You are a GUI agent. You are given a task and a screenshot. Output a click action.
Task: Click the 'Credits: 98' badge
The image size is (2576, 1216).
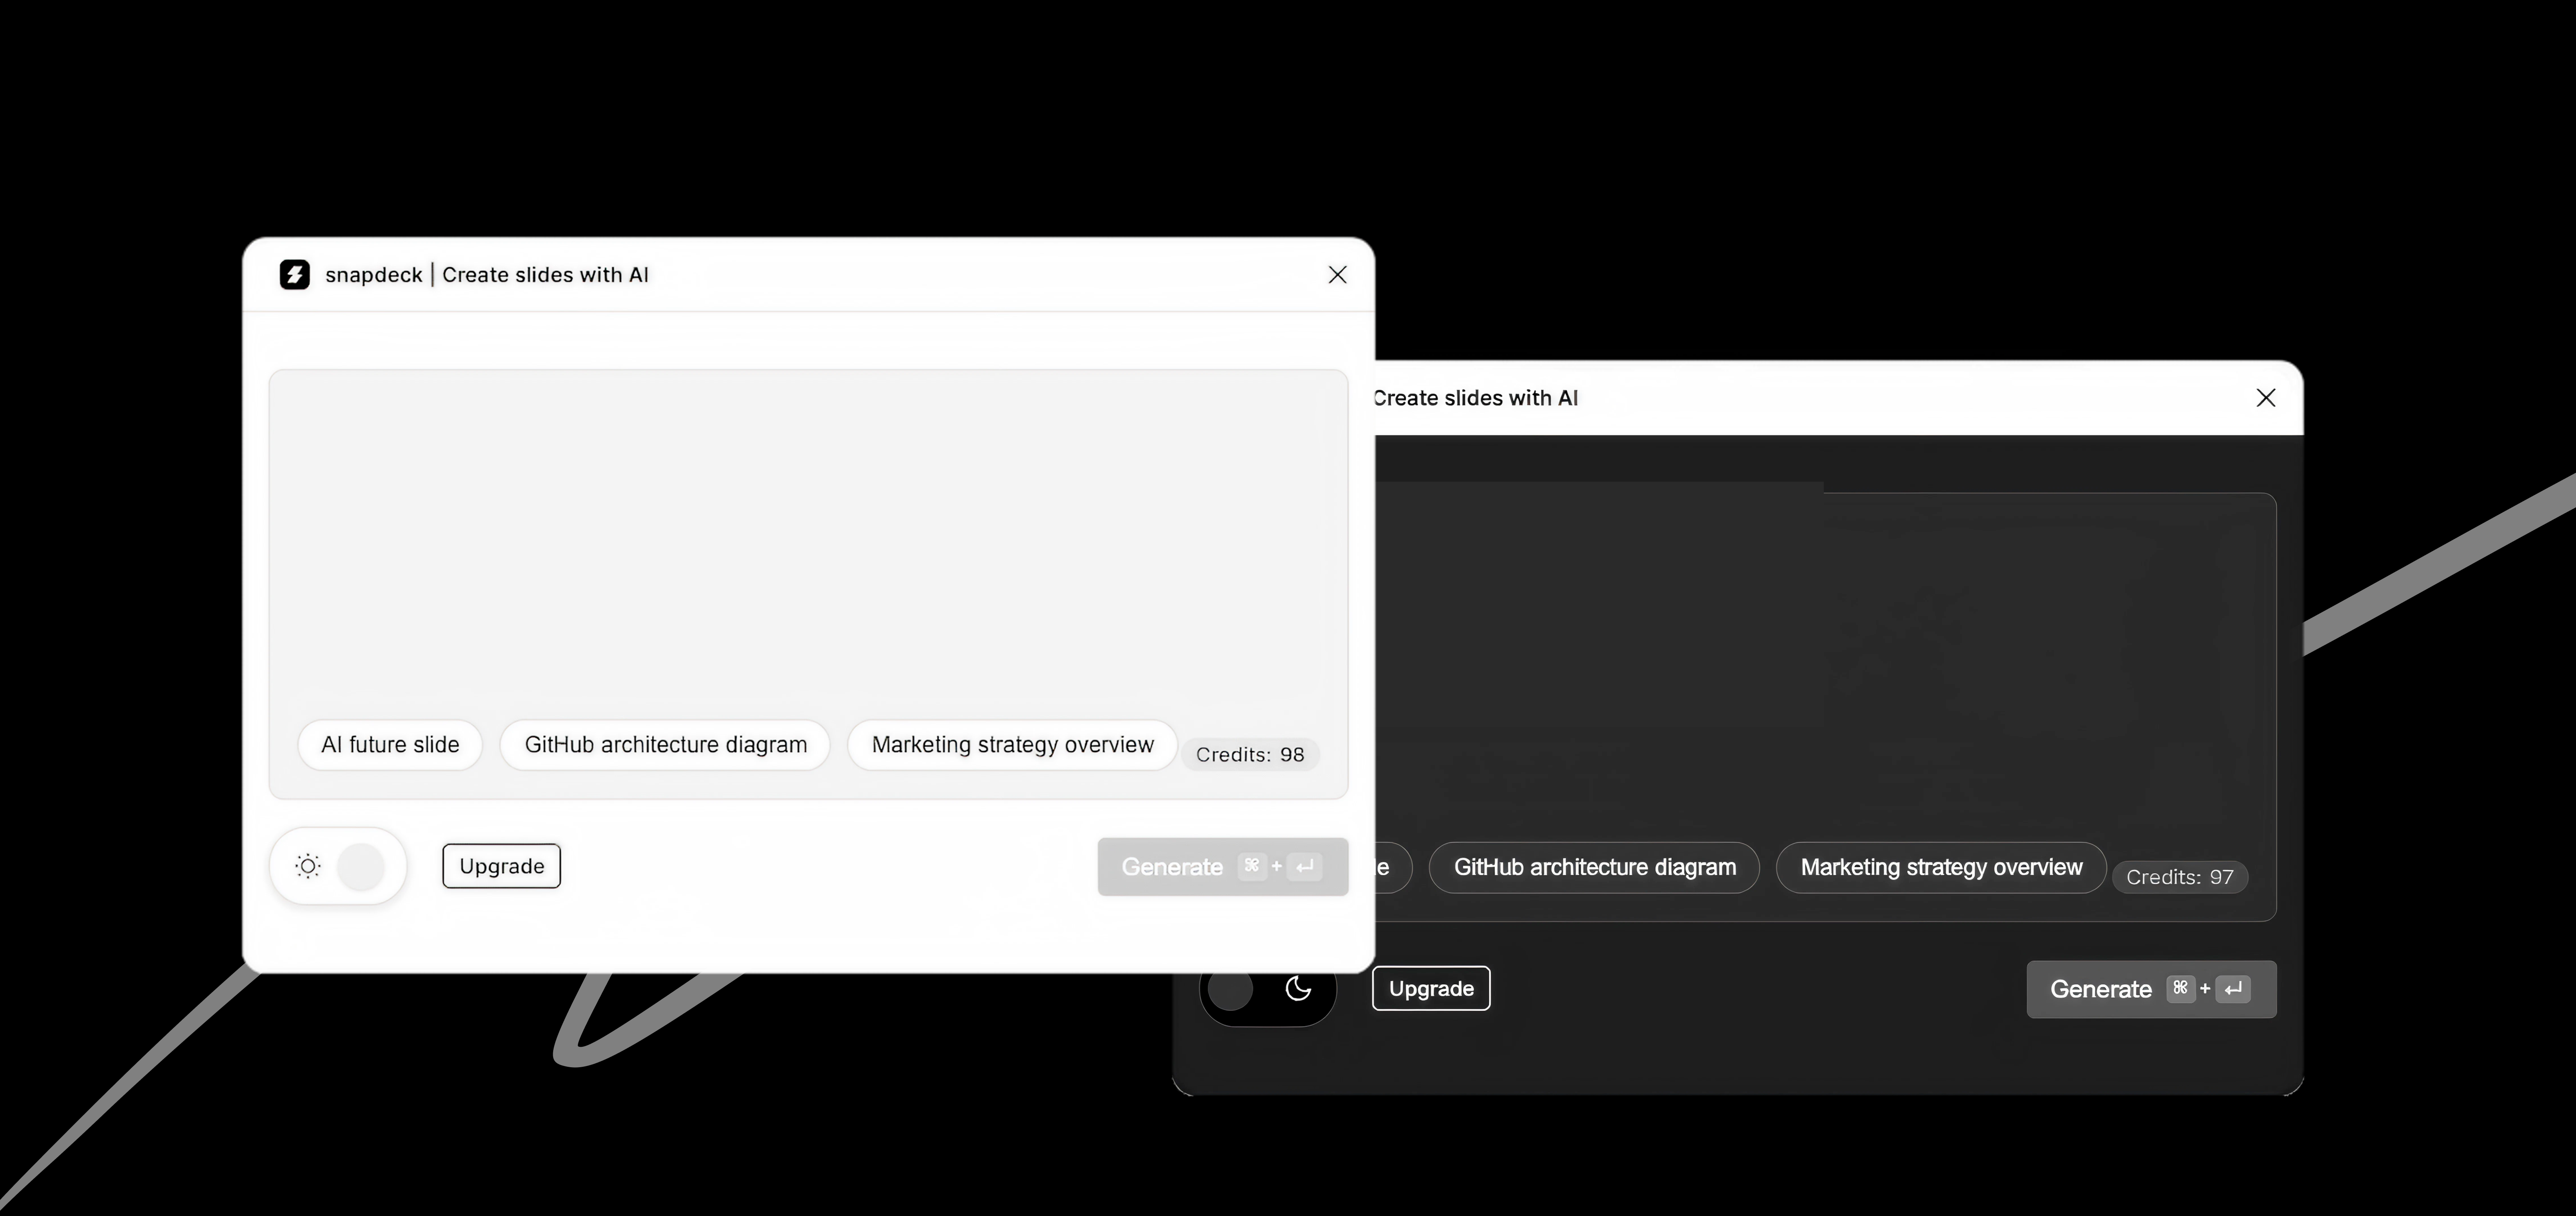click(1250, 755)
